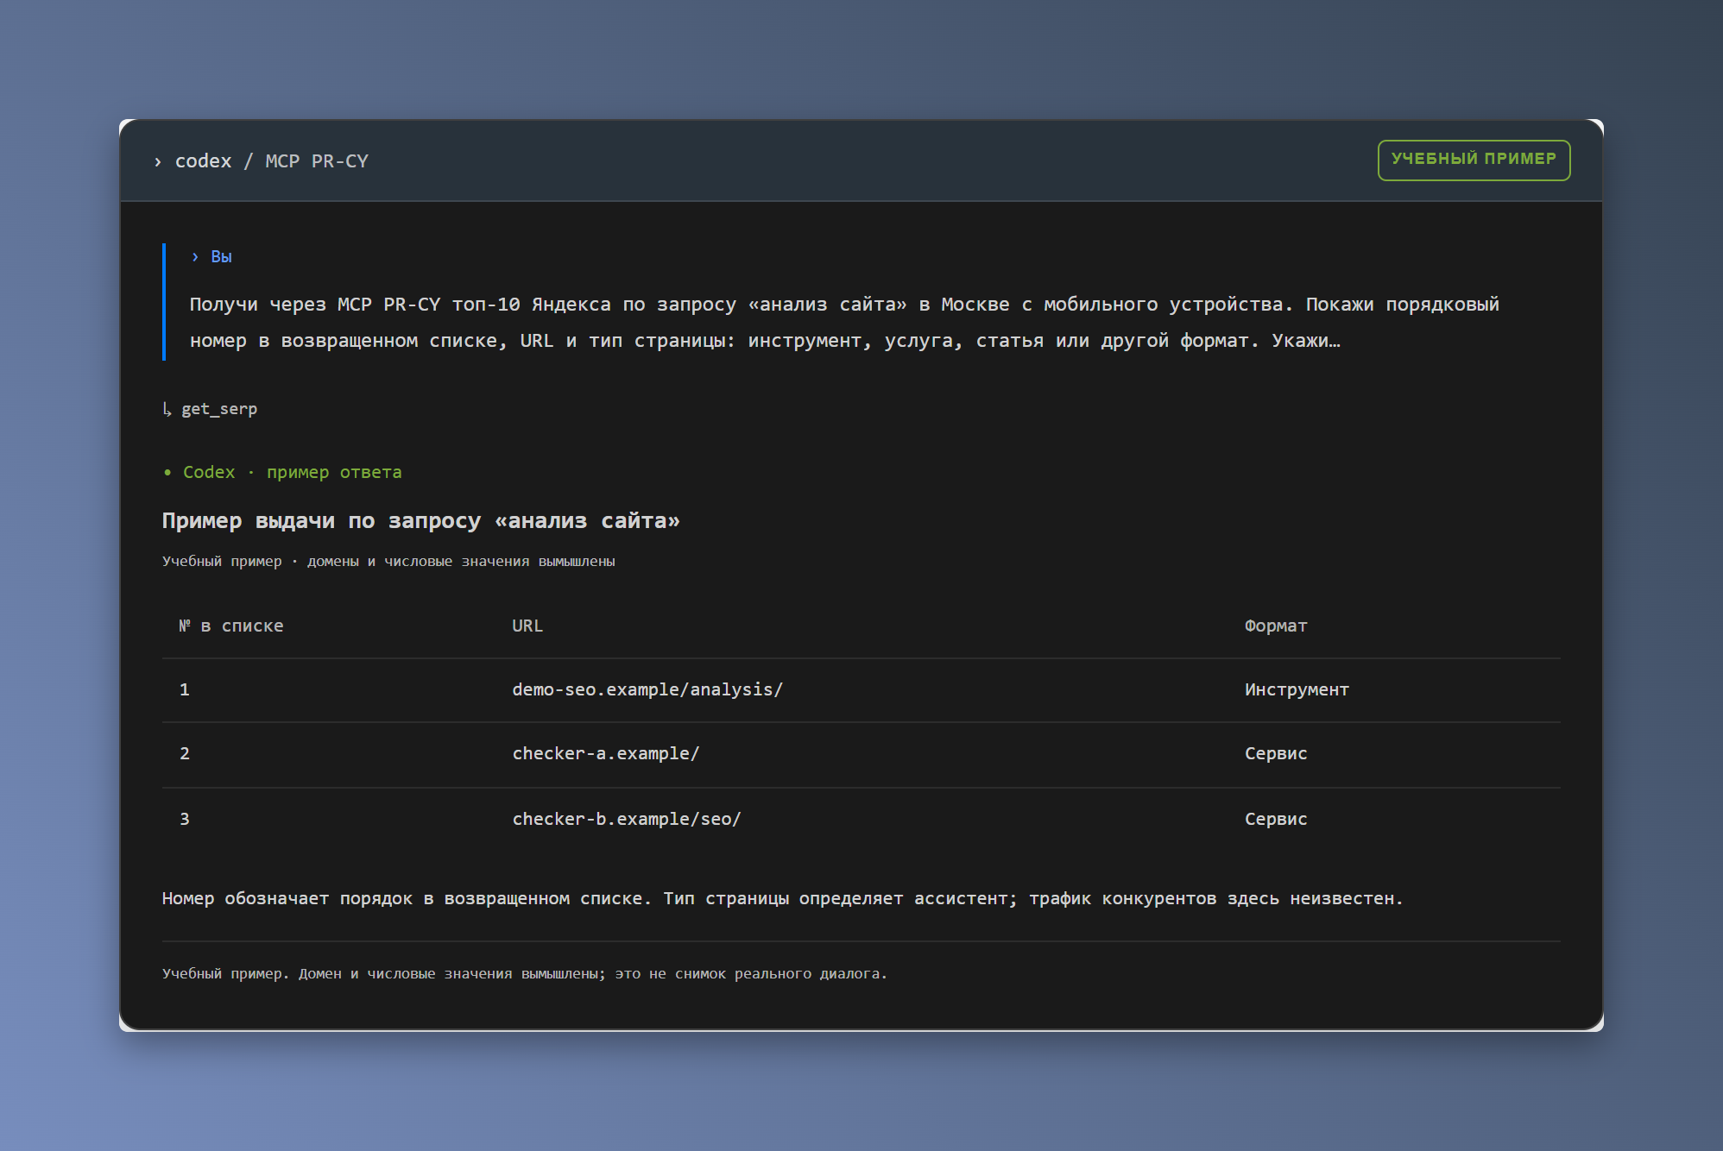The image size is (1723, 1151).
Task: Click row number 3 cell
Action: tap(185, 820)
